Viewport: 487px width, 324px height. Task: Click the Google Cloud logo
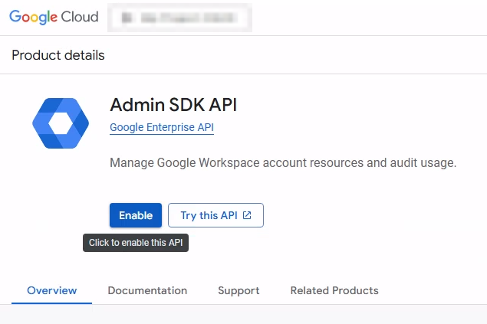(x=54, y=17)
